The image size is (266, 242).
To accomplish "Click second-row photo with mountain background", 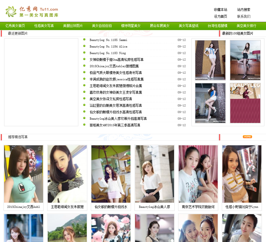I will 67,228.
